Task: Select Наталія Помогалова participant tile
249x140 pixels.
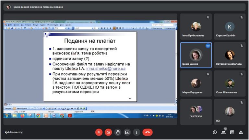Action: (230, 55)
